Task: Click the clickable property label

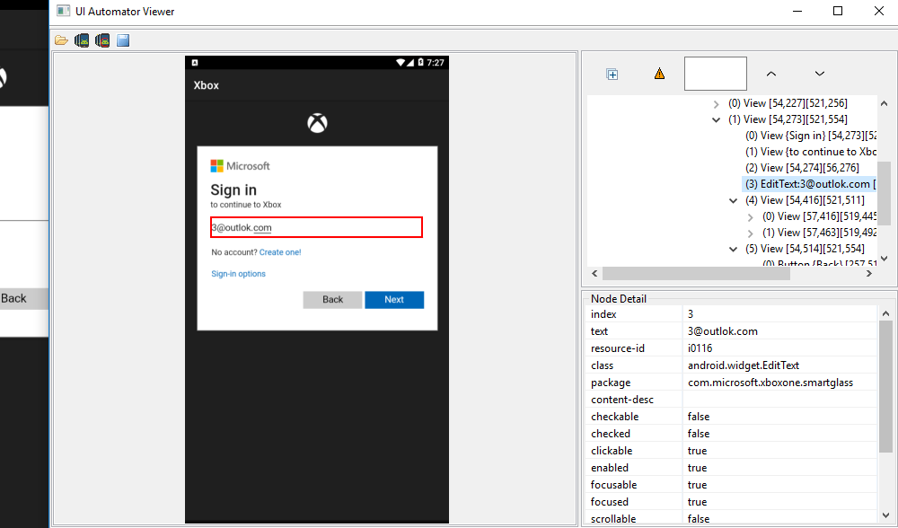Action: (x=612, y=451)
